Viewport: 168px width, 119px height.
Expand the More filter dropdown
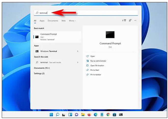tap(72, 21)
